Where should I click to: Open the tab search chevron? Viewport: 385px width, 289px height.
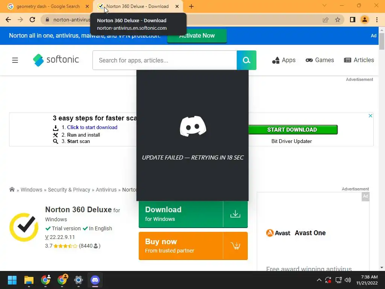coord(324,5)
